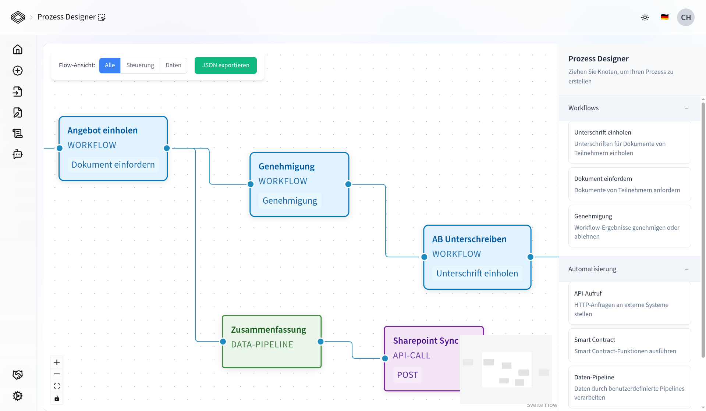Screen dimensions: 706x411
Task: Select the create-new icon in the sidebar
Action: pyautogui.click(x=18, y=71)
